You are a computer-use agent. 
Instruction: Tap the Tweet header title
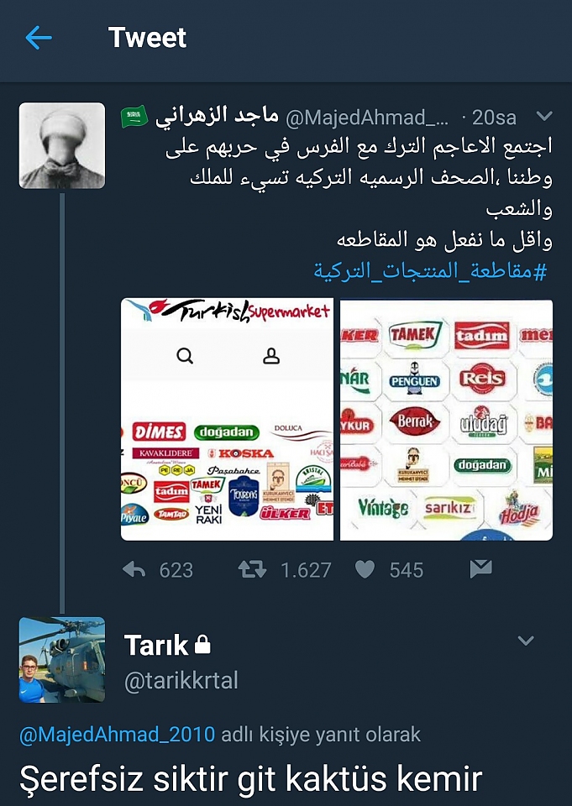click(x=147, y=38)
